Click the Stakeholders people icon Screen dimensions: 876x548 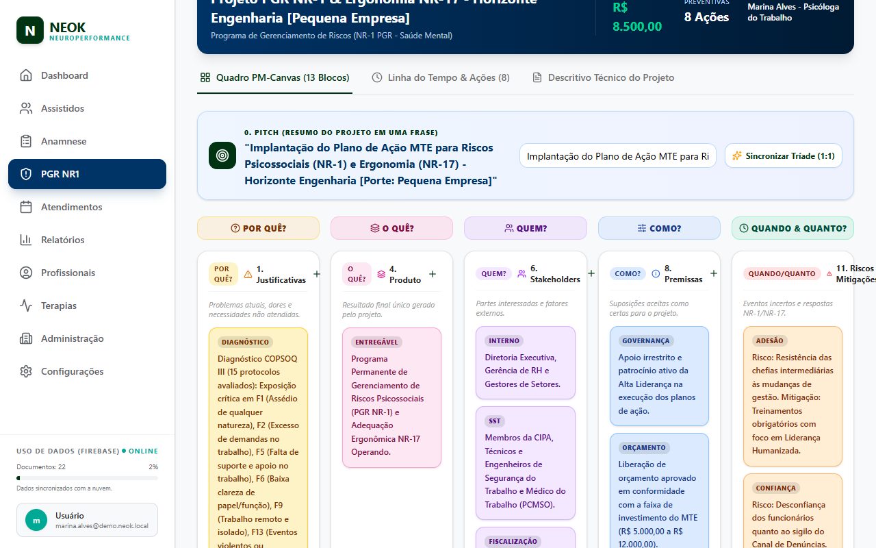[521, 274]
